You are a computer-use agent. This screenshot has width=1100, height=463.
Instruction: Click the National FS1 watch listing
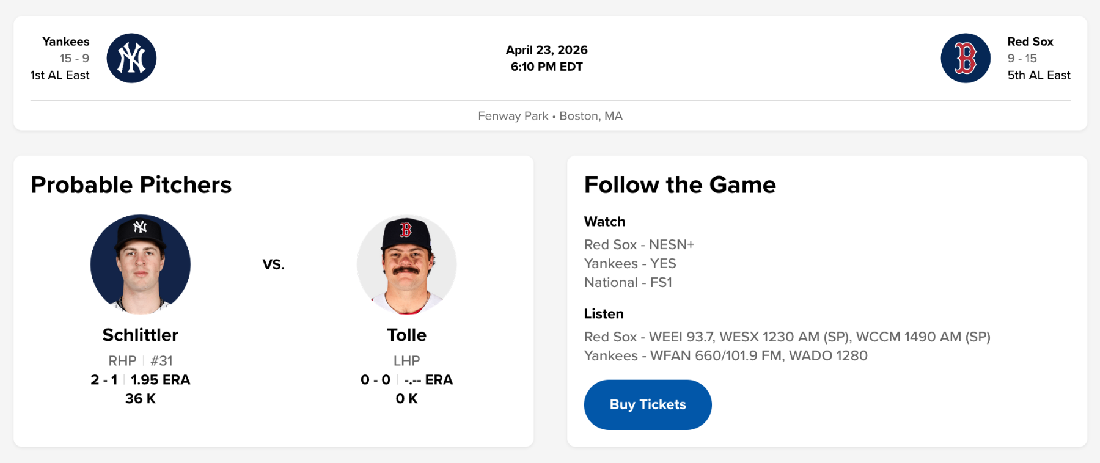click(628, 282)
